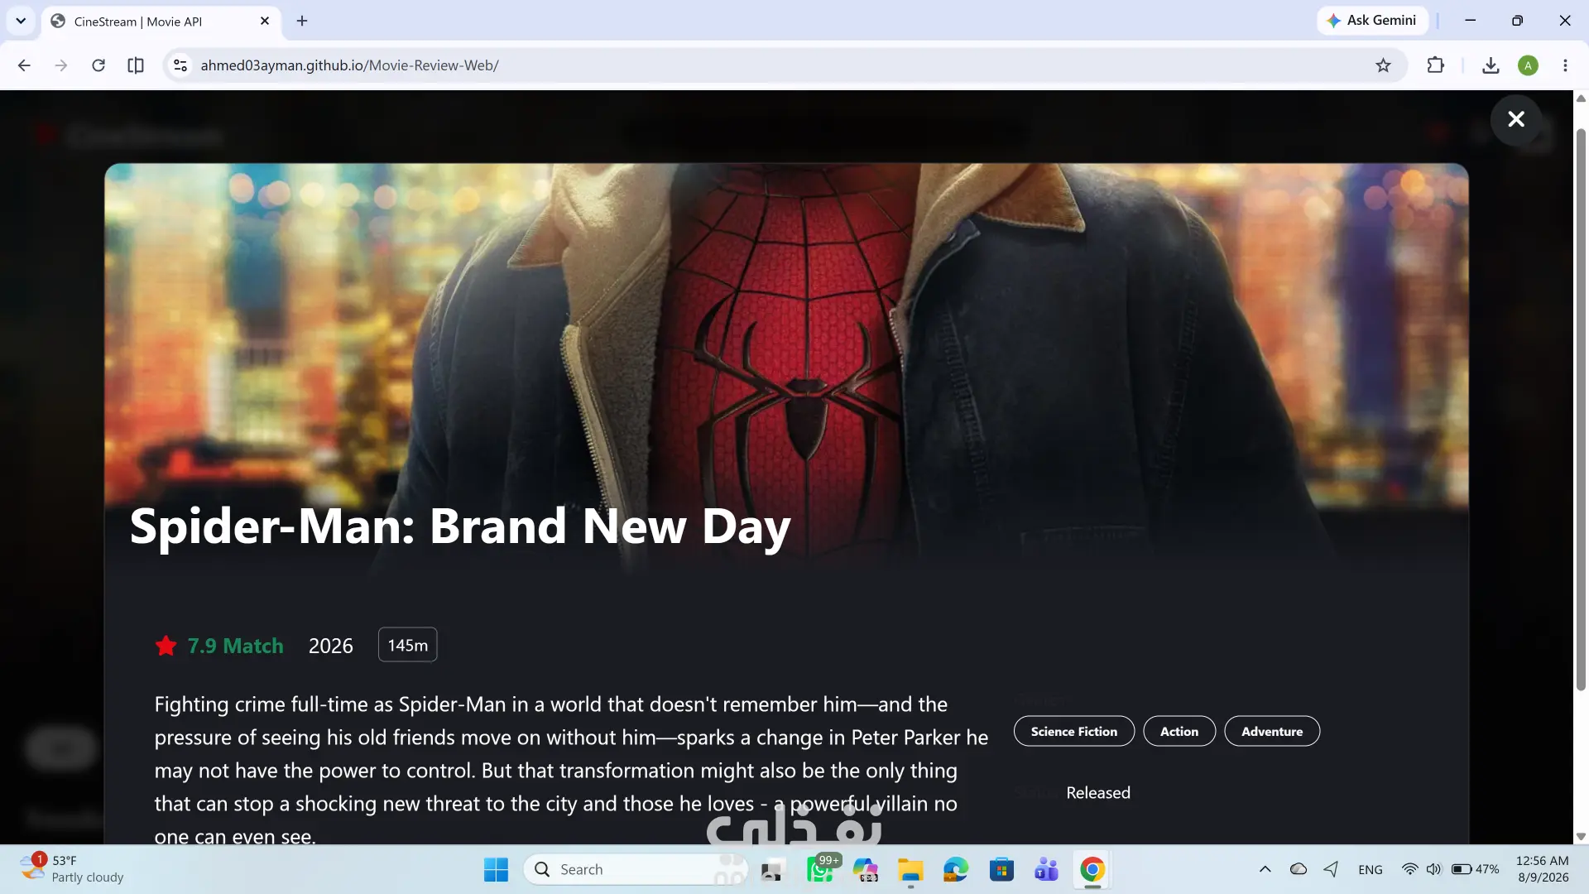This screenshot has width=1589, height=894.
Task: Click the location arrow tray icon
Action: tap(1331, 869)
